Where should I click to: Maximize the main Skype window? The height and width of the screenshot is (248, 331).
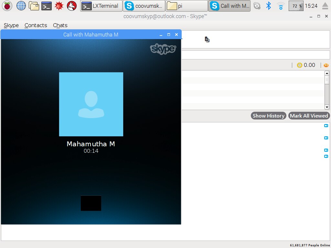pos(319,16)
